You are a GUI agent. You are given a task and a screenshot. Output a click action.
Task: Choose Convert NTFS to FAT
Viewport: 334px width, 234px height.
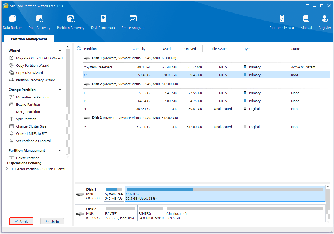[28, 133]
